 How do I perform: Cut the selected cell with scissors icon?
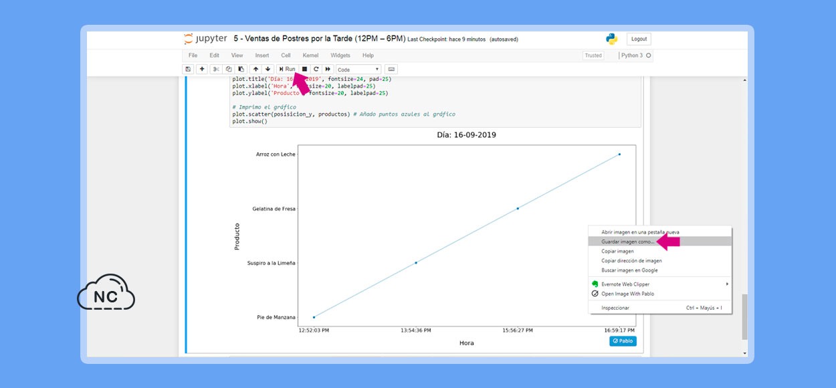click(x=215, y=69)
